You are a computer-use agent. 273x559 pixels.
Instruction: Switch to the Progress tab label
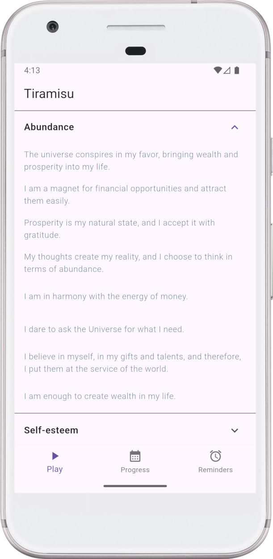click(135, 470)
